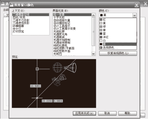Viewport: 148px width, 119px height.
Task: Open 选择颜色... custom color picker
Action: [x=118, y=48]
